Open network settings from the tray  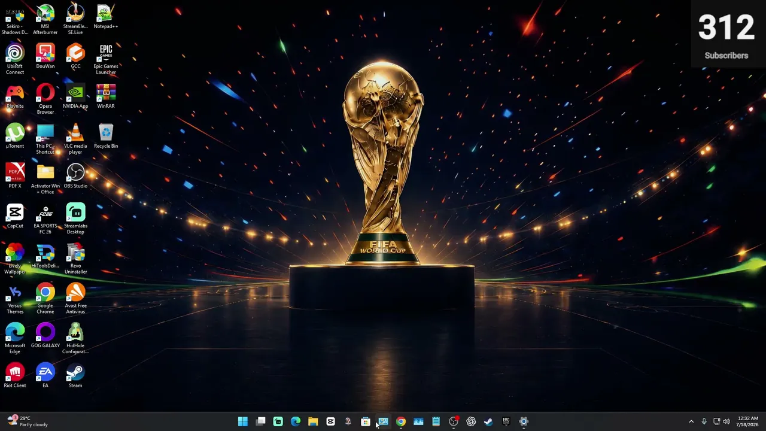click(716, 421)
